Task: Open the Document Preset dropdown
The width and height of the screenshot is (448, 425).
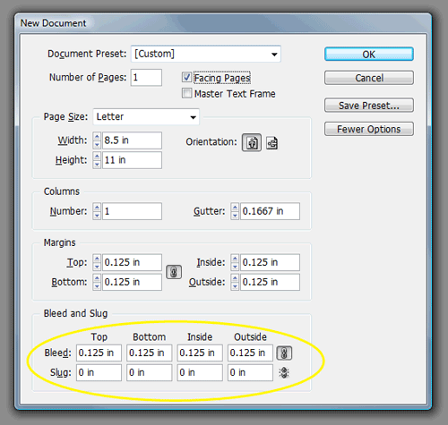Action: tap(206, 54)
